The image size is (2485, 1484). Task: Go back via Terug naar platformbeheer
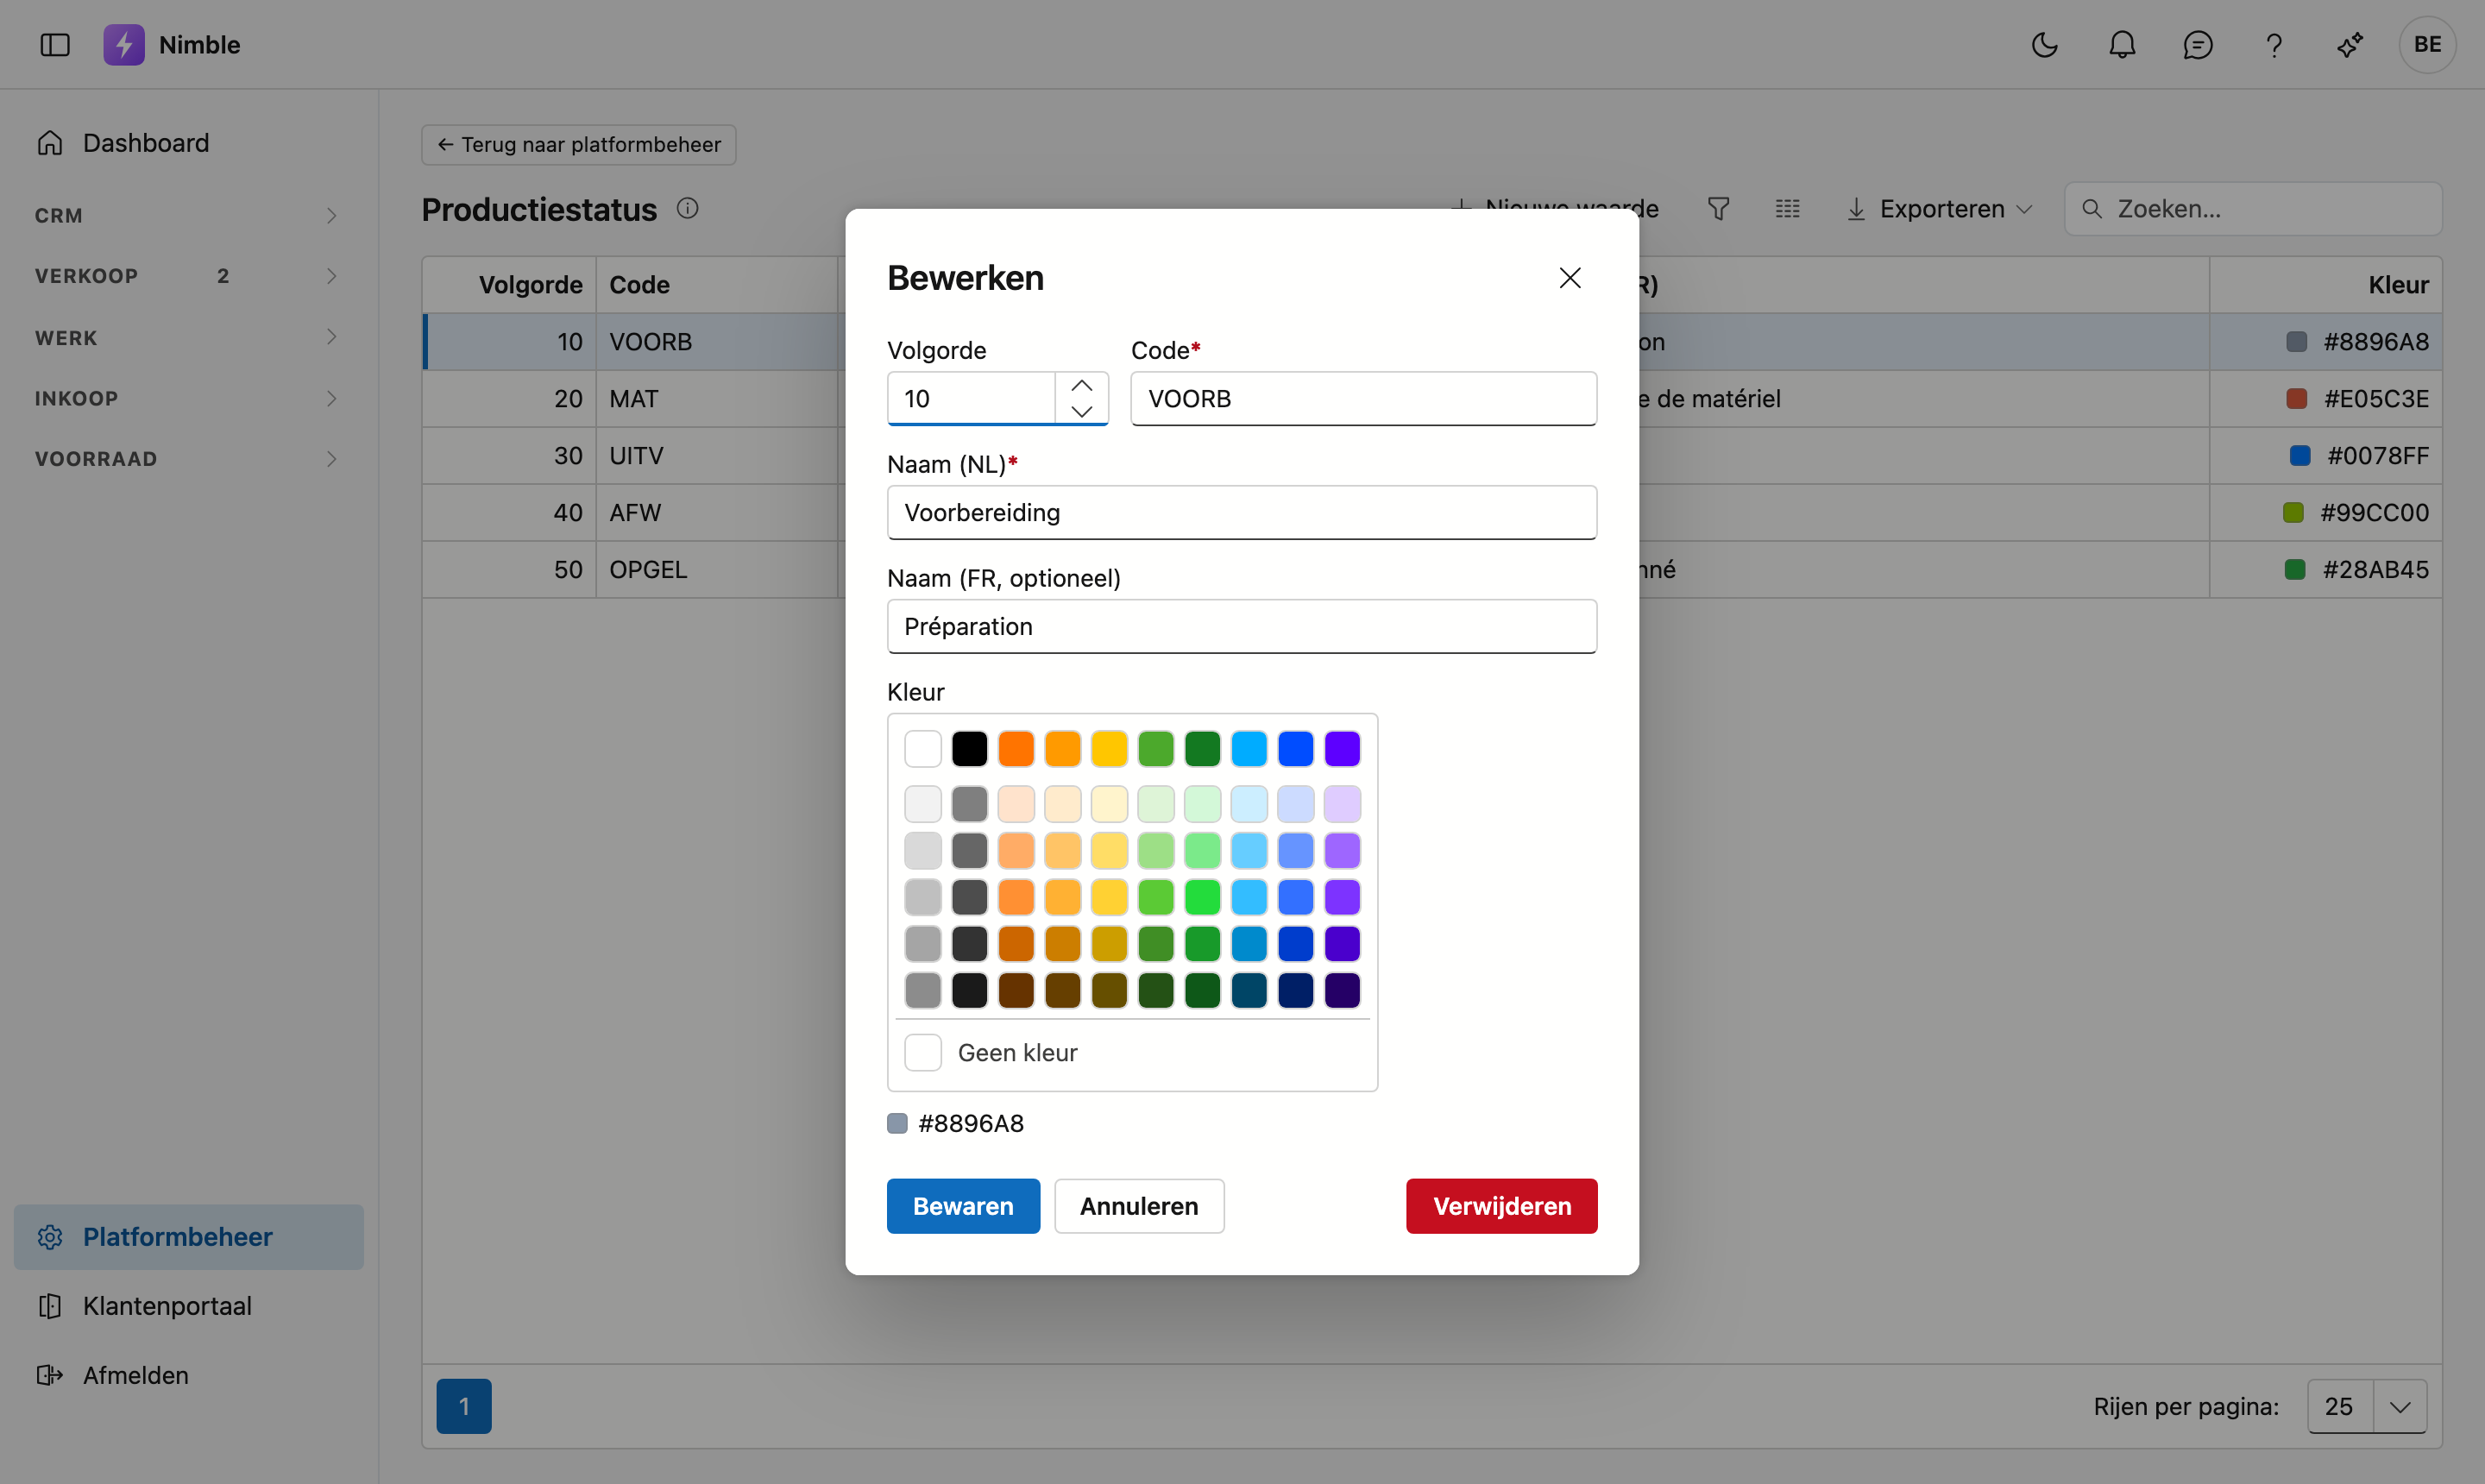(x=579, y=145)
